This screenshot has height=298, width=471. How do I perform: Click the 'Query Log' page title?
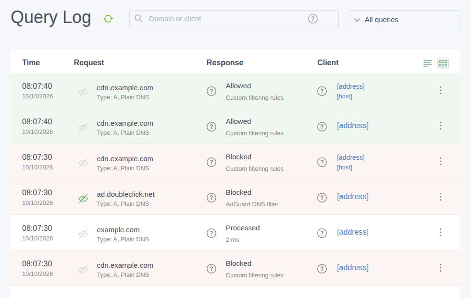pos(51,18)
